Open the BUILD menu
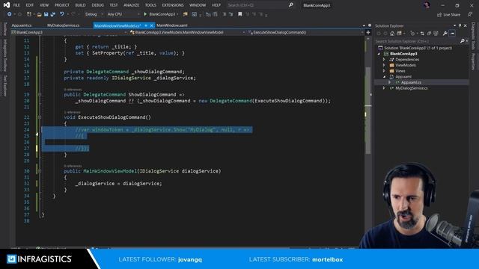Image resolution: width=479 pixels, height=269 pixels. click(x=80, y=5)
